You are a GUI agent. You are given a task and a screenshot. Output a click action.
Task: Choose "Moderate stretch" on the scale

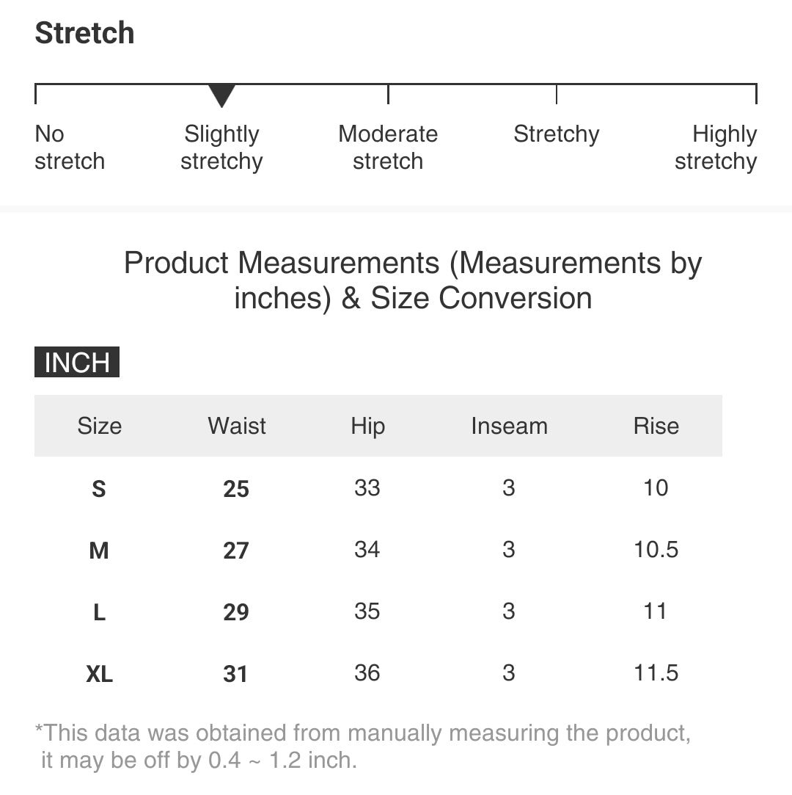pyautogui.click(x=388, y=148)
